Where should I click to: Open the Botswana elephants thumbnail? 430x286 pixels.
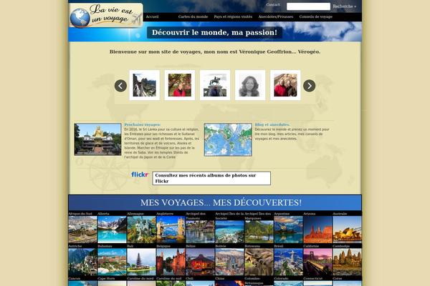[259, 262]
